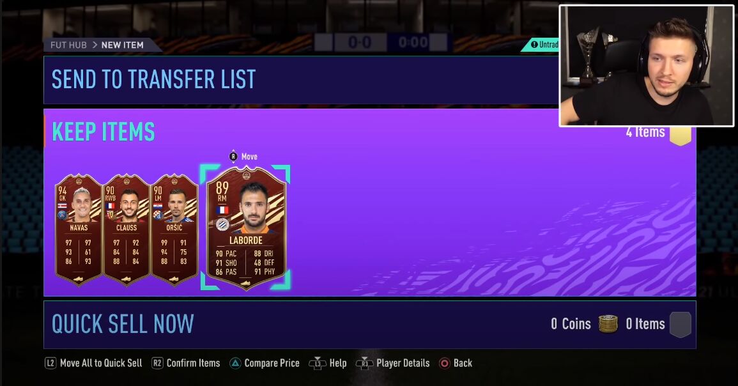Image resolution: width=738 pixels, height=386 pixels.
Task: Select the highlighted Laborde 89 RM card
Action: pyautogui.click(x=246, y=228)
